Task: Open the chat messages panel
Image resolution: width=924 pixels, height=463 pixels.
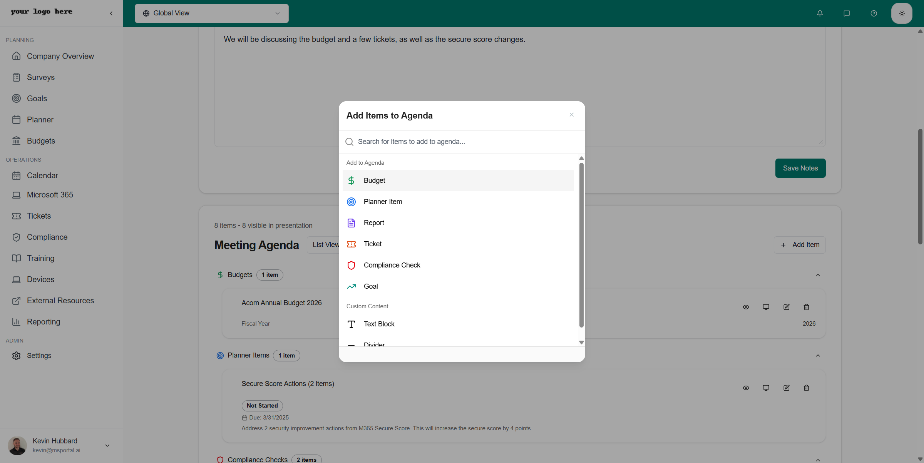Action: 847,13
